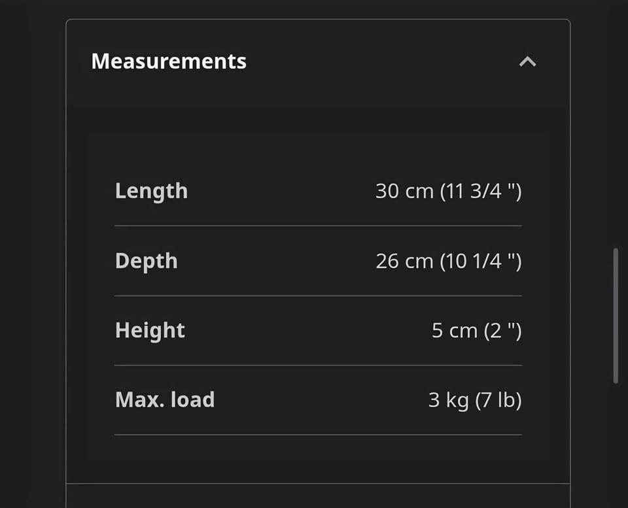This screenshot has width=628, height=508.
Task: Select the Depth label
Action: click(x=146, y=262)
